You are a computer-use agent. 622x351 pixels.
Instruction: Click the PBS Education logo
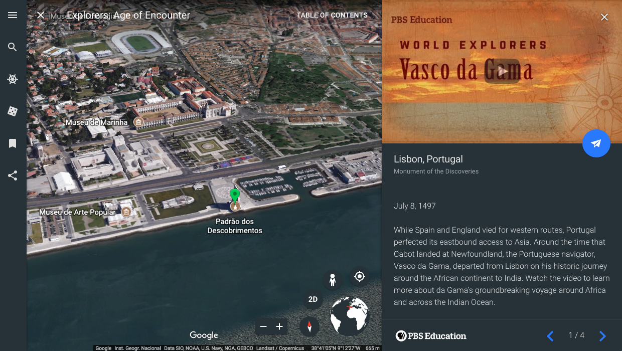click(x=432, y=336)
